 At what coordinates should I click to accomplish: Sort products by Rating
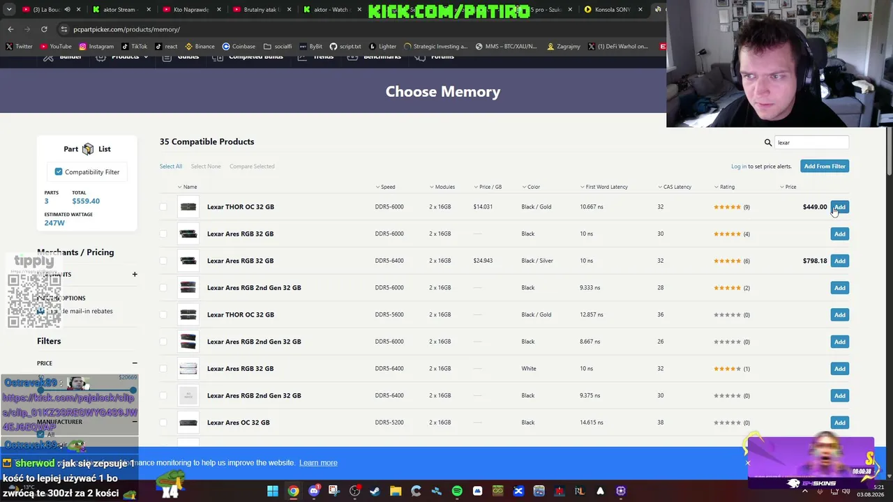[724, 187]
